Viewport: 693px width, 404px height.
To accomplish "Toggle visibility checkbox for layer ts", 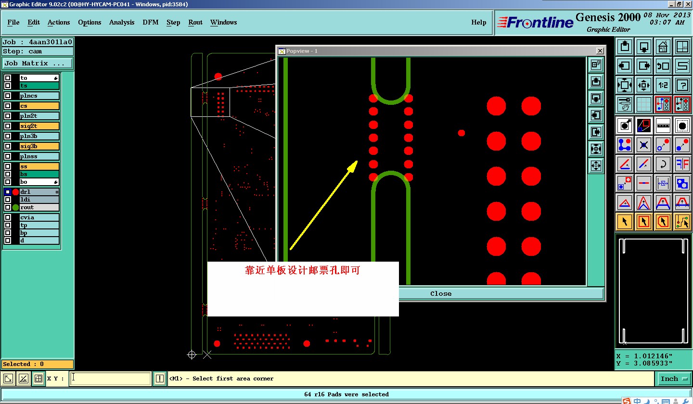I will (8, 86).
